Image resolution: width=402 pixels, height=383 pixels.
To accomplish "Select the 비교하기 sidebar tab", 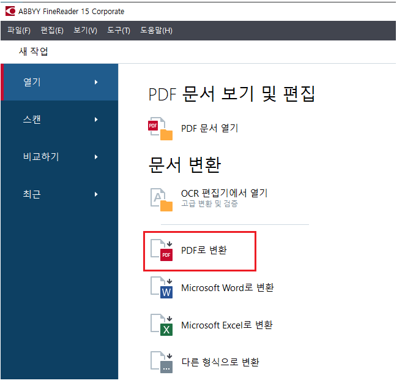I will (x=59, y=157).
